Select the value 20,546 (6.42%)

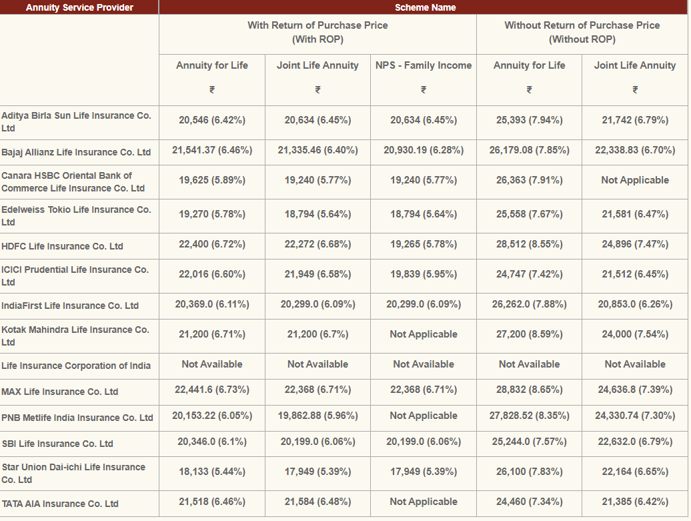212,120
